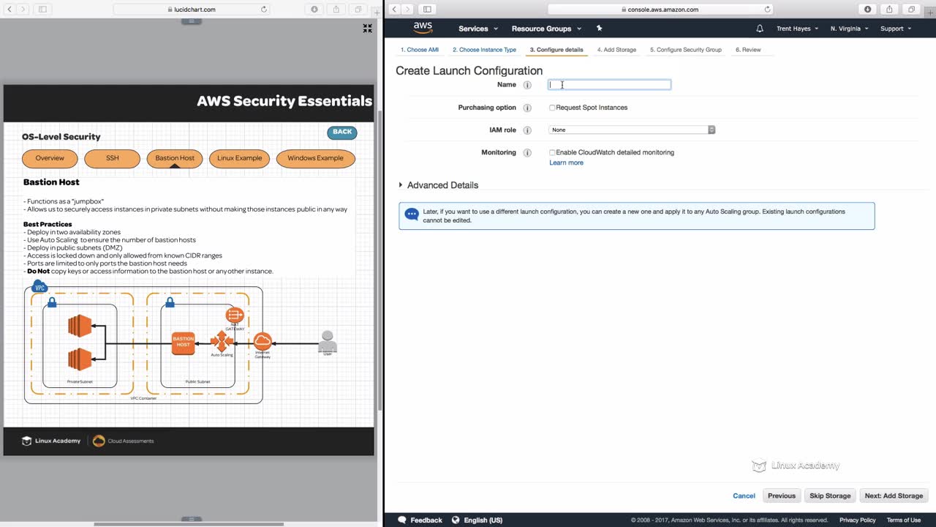Click the Lucidchart vertical scrollbar
Viewport: 936px width, 527px height.
(x=379, y=260)
